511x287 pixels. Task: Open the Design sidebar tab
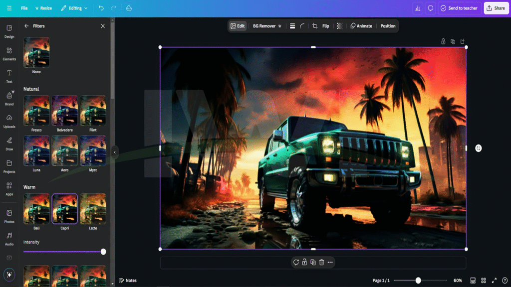9,31
